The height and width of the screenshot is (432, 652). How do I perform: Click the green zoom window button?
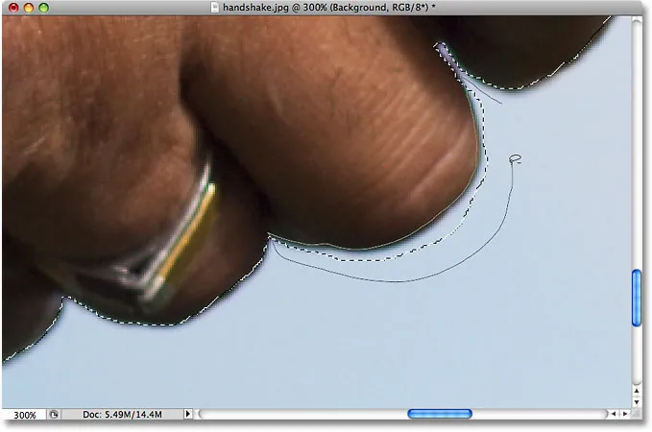(x=43, y=8)
